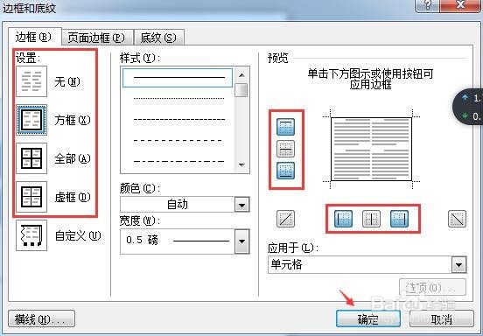Click the 确定 button
This screenshot has width=483, height=336.
pyautogui.click(x=368, y=318)
